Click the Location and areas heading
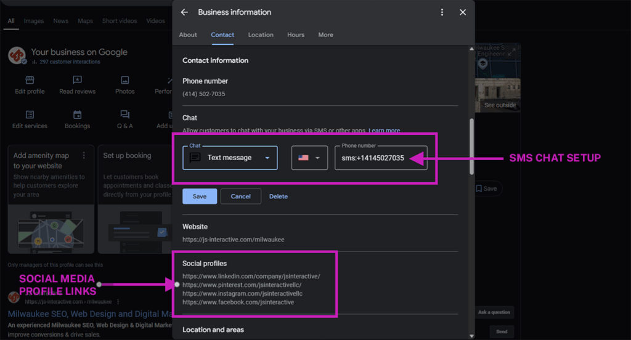Viewport: 631px width, 340px height. pyautogui.click(x=213, y=330)
